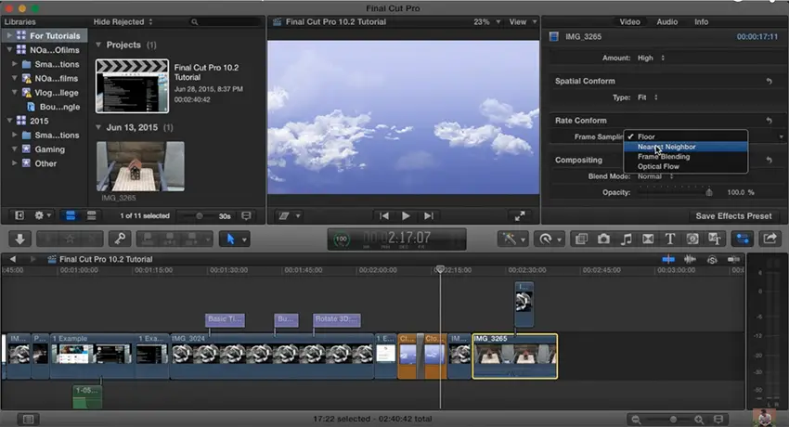
Task: Open the Generators browser
Action: pyautogui.click(x=692, y=239)
